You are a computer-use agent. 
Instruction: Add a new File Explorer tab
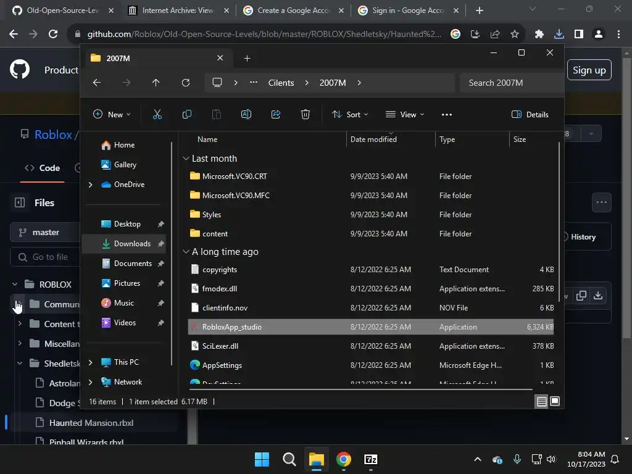click(x=247, y=59)
